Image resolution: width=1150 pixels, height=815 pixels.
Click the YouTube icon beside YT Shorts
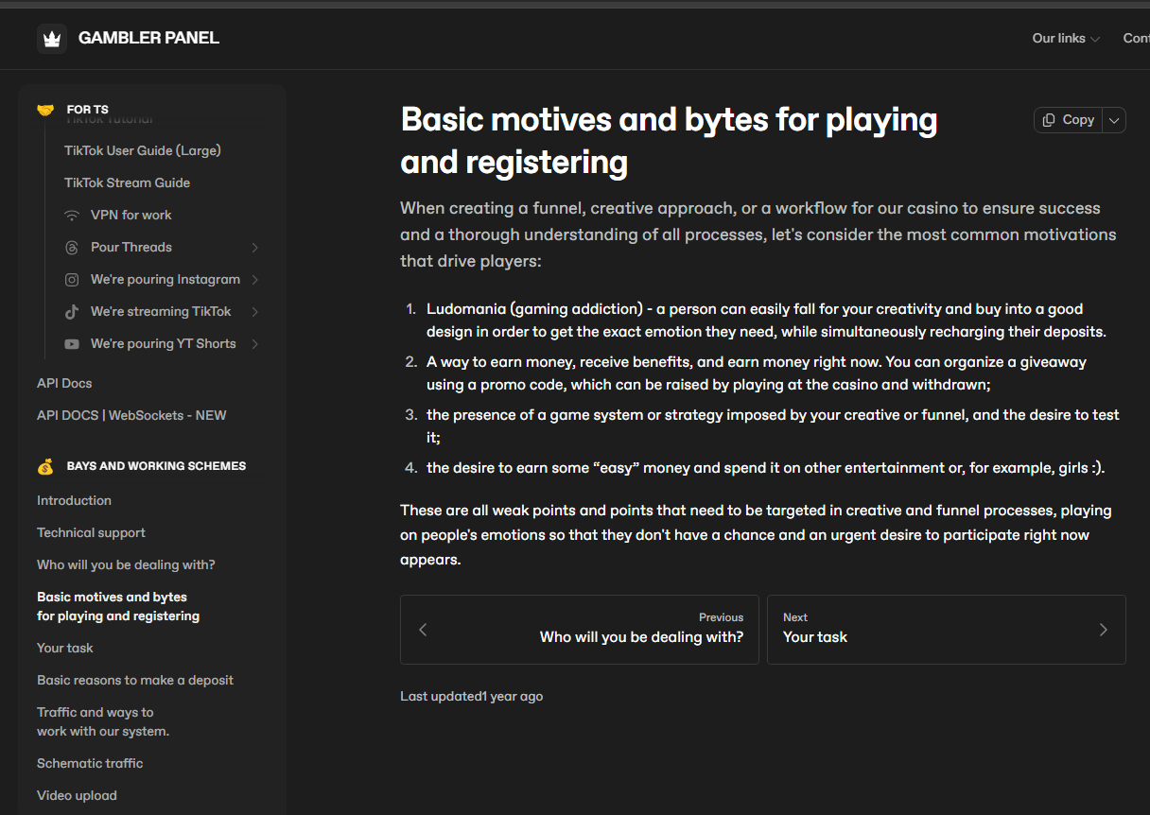click(x=72, y=344)
